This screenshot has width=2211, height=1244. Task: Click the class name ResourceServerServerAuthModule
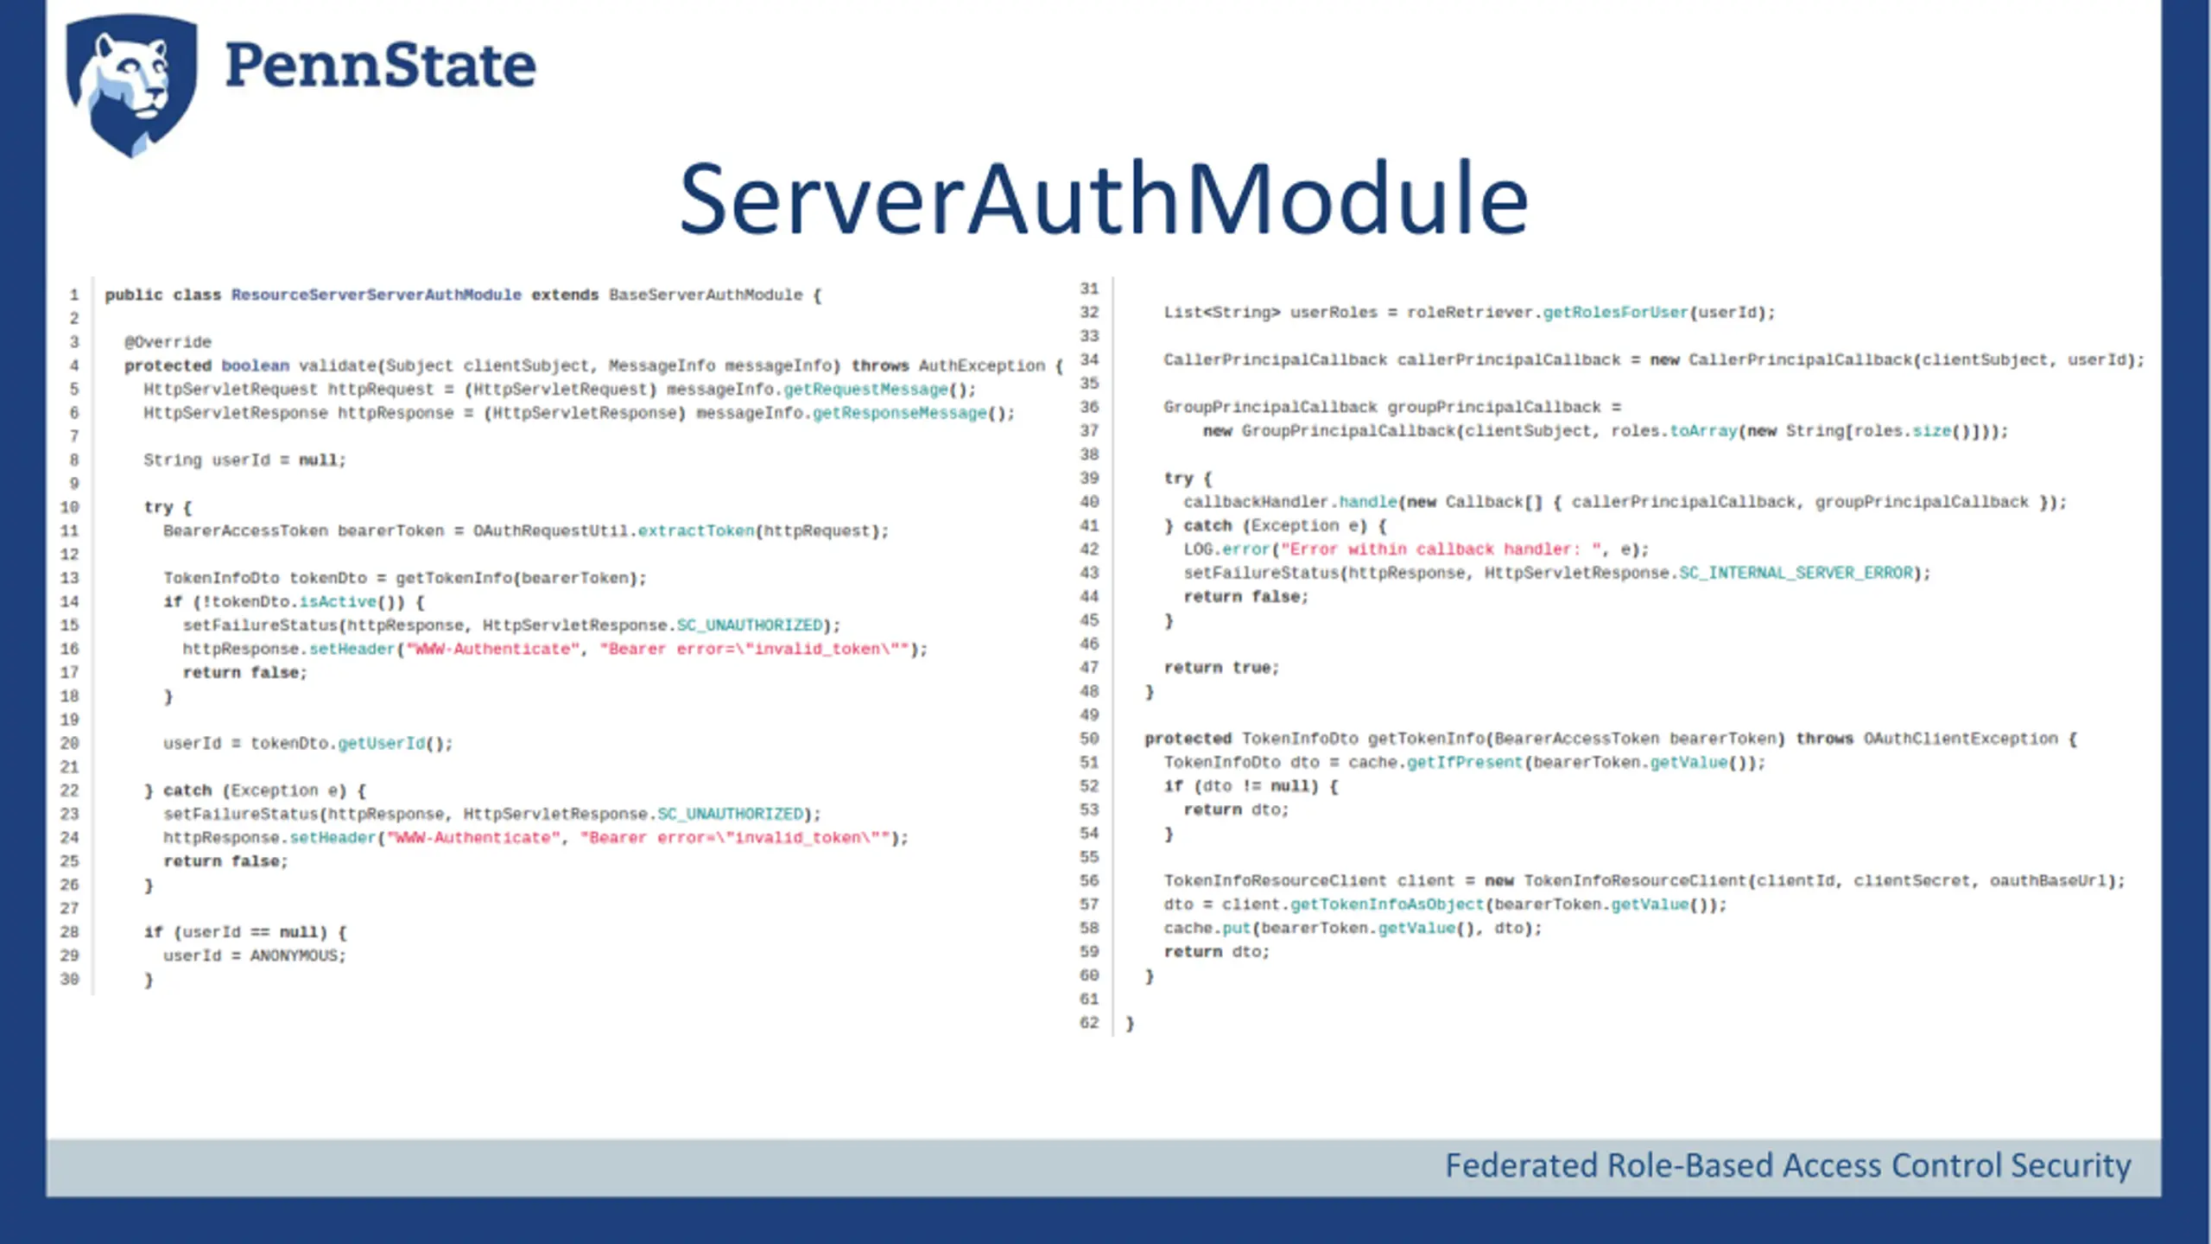pyautogui.click(x=377, y=295)
